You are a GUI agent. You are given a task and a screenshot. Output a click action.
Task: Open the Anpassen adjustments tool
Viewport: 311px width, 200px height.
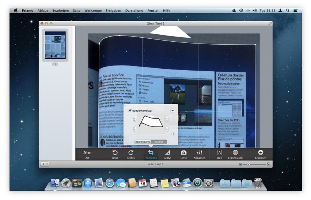point(200,154)
